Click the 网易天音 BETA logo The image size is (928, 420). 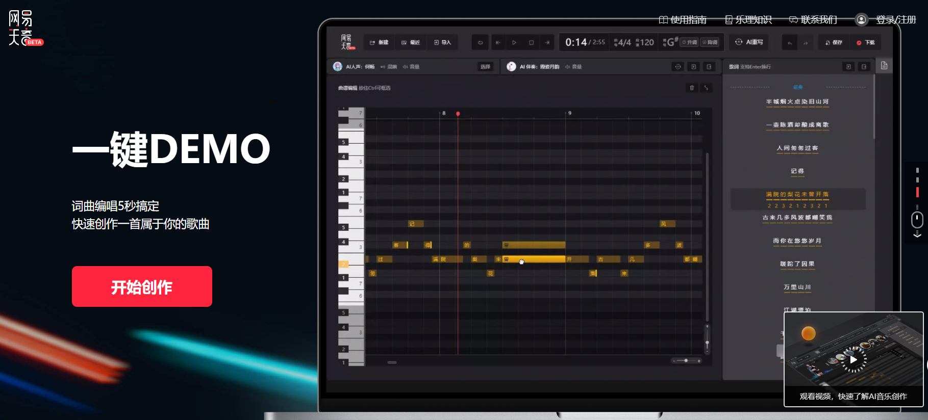coord(24,29)
